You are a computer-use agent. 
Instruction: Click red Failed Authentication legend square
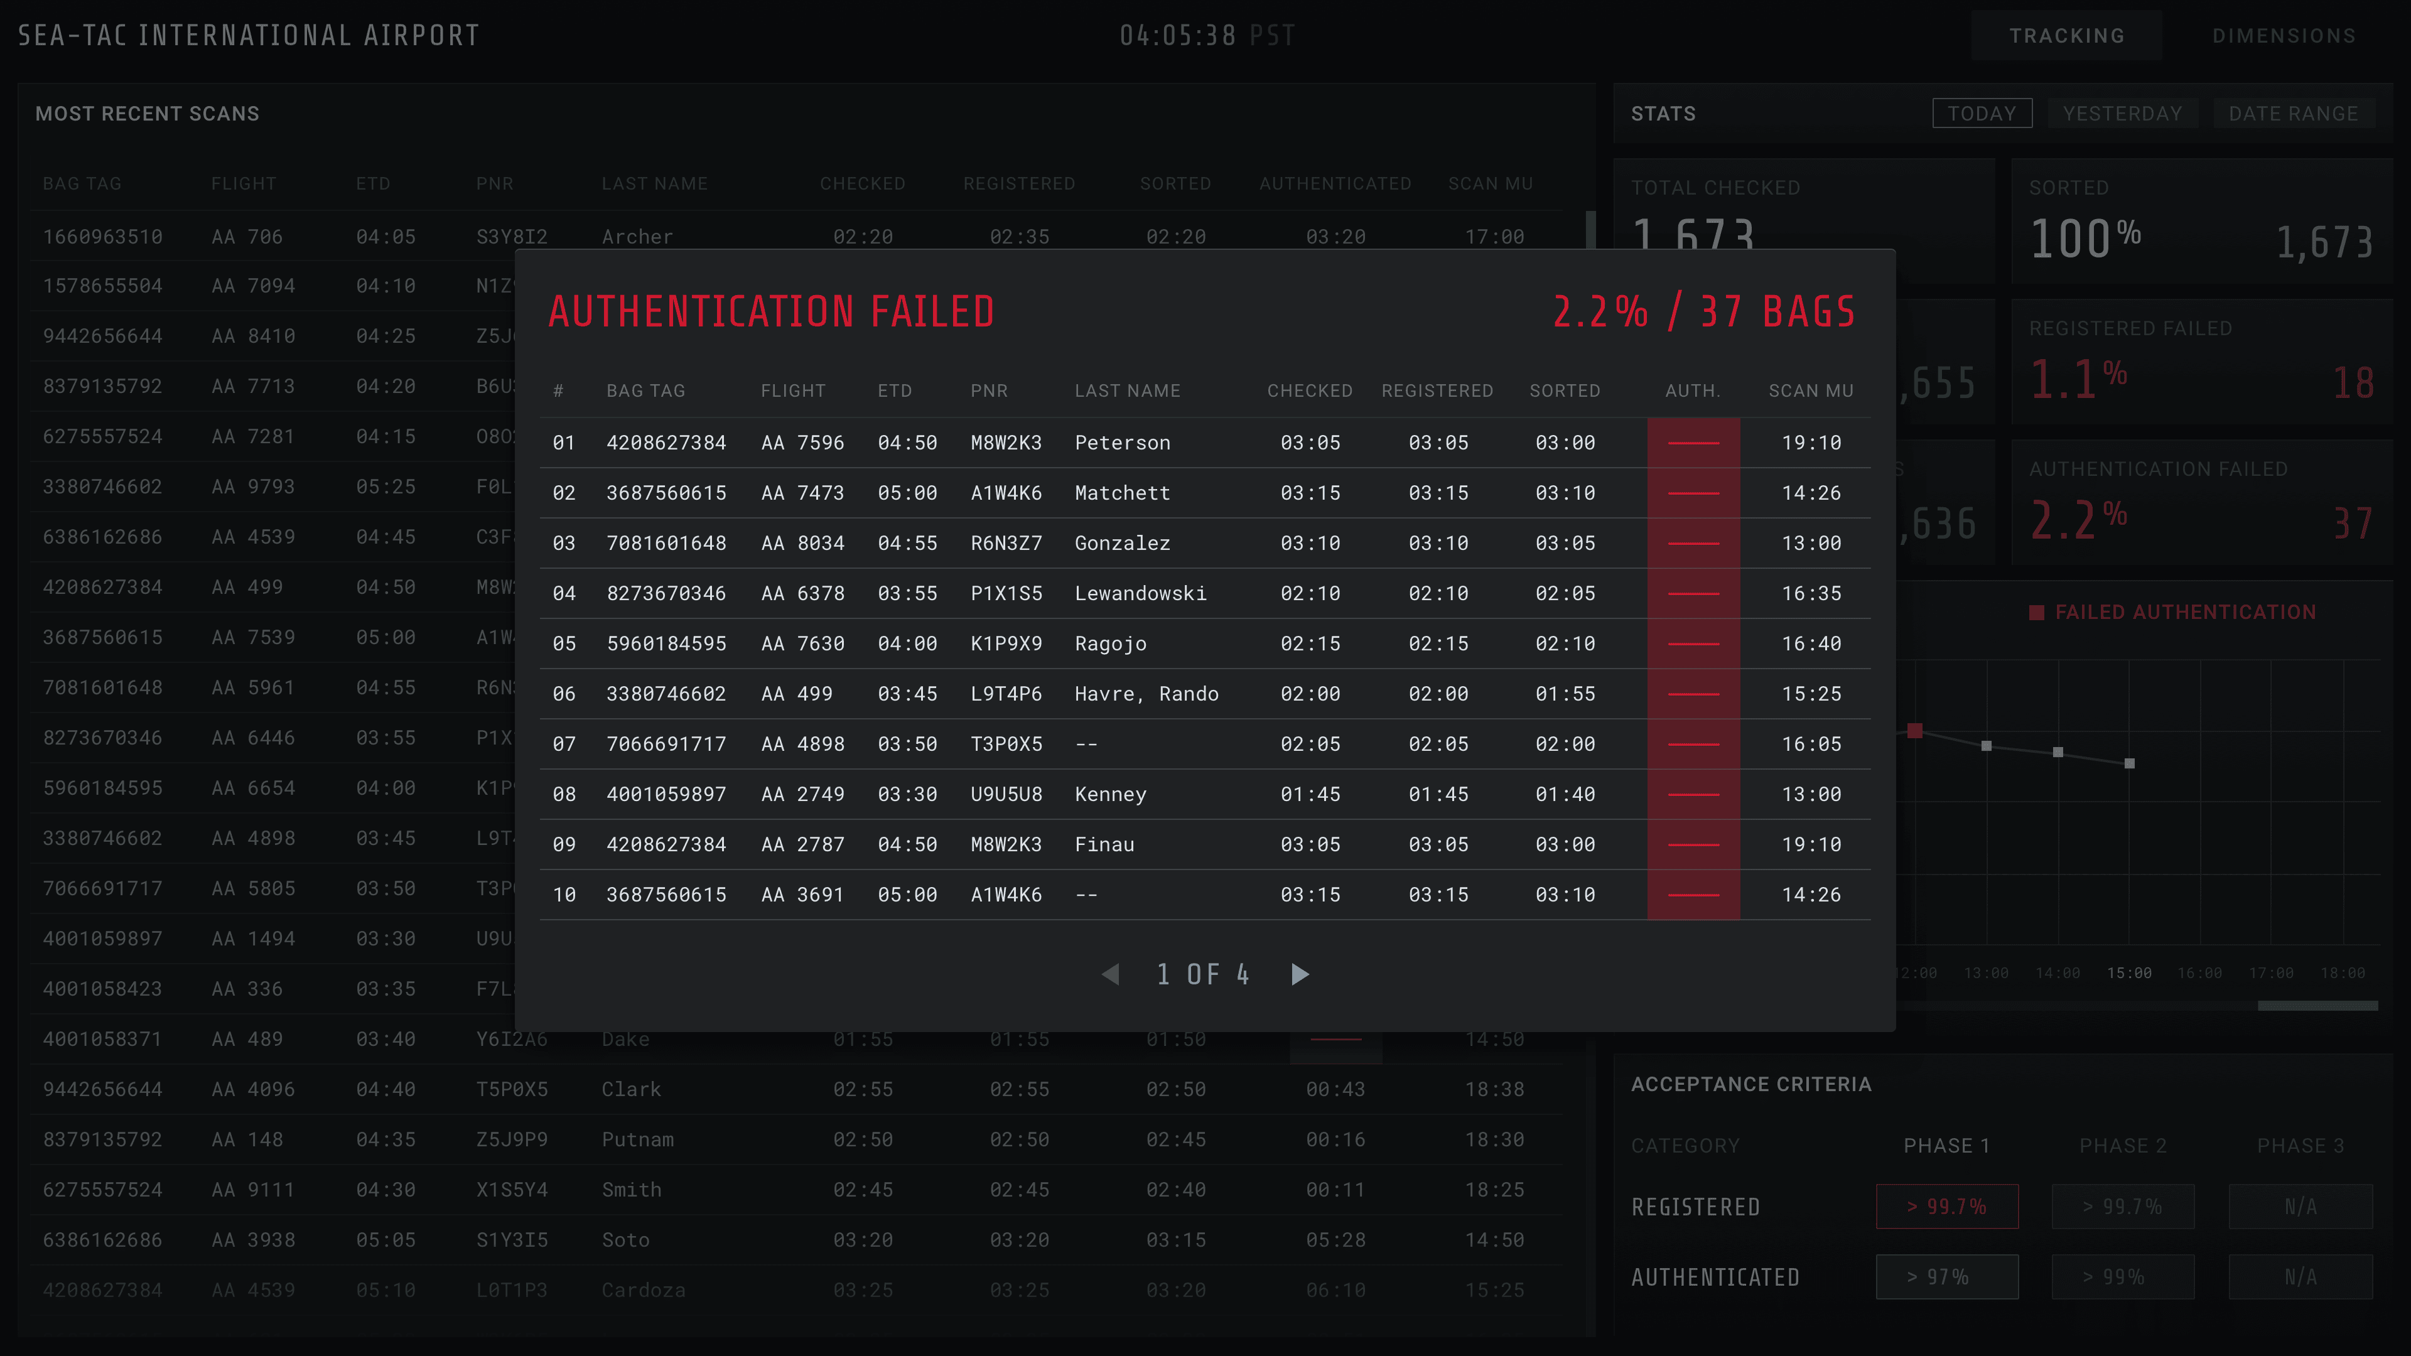point(2036,613)
